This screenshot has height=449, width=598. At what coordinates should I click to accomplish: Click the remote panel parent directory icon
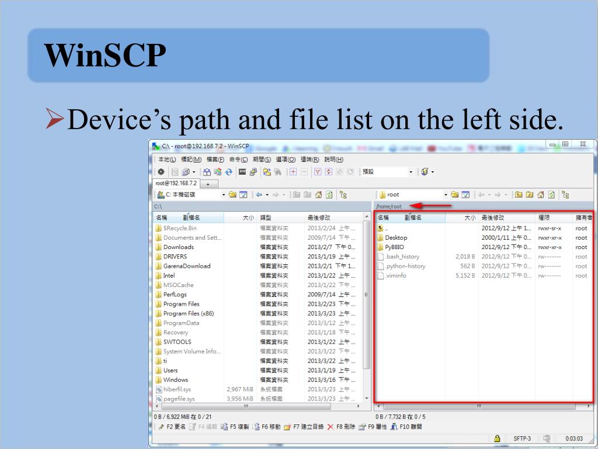coord(519,195)
